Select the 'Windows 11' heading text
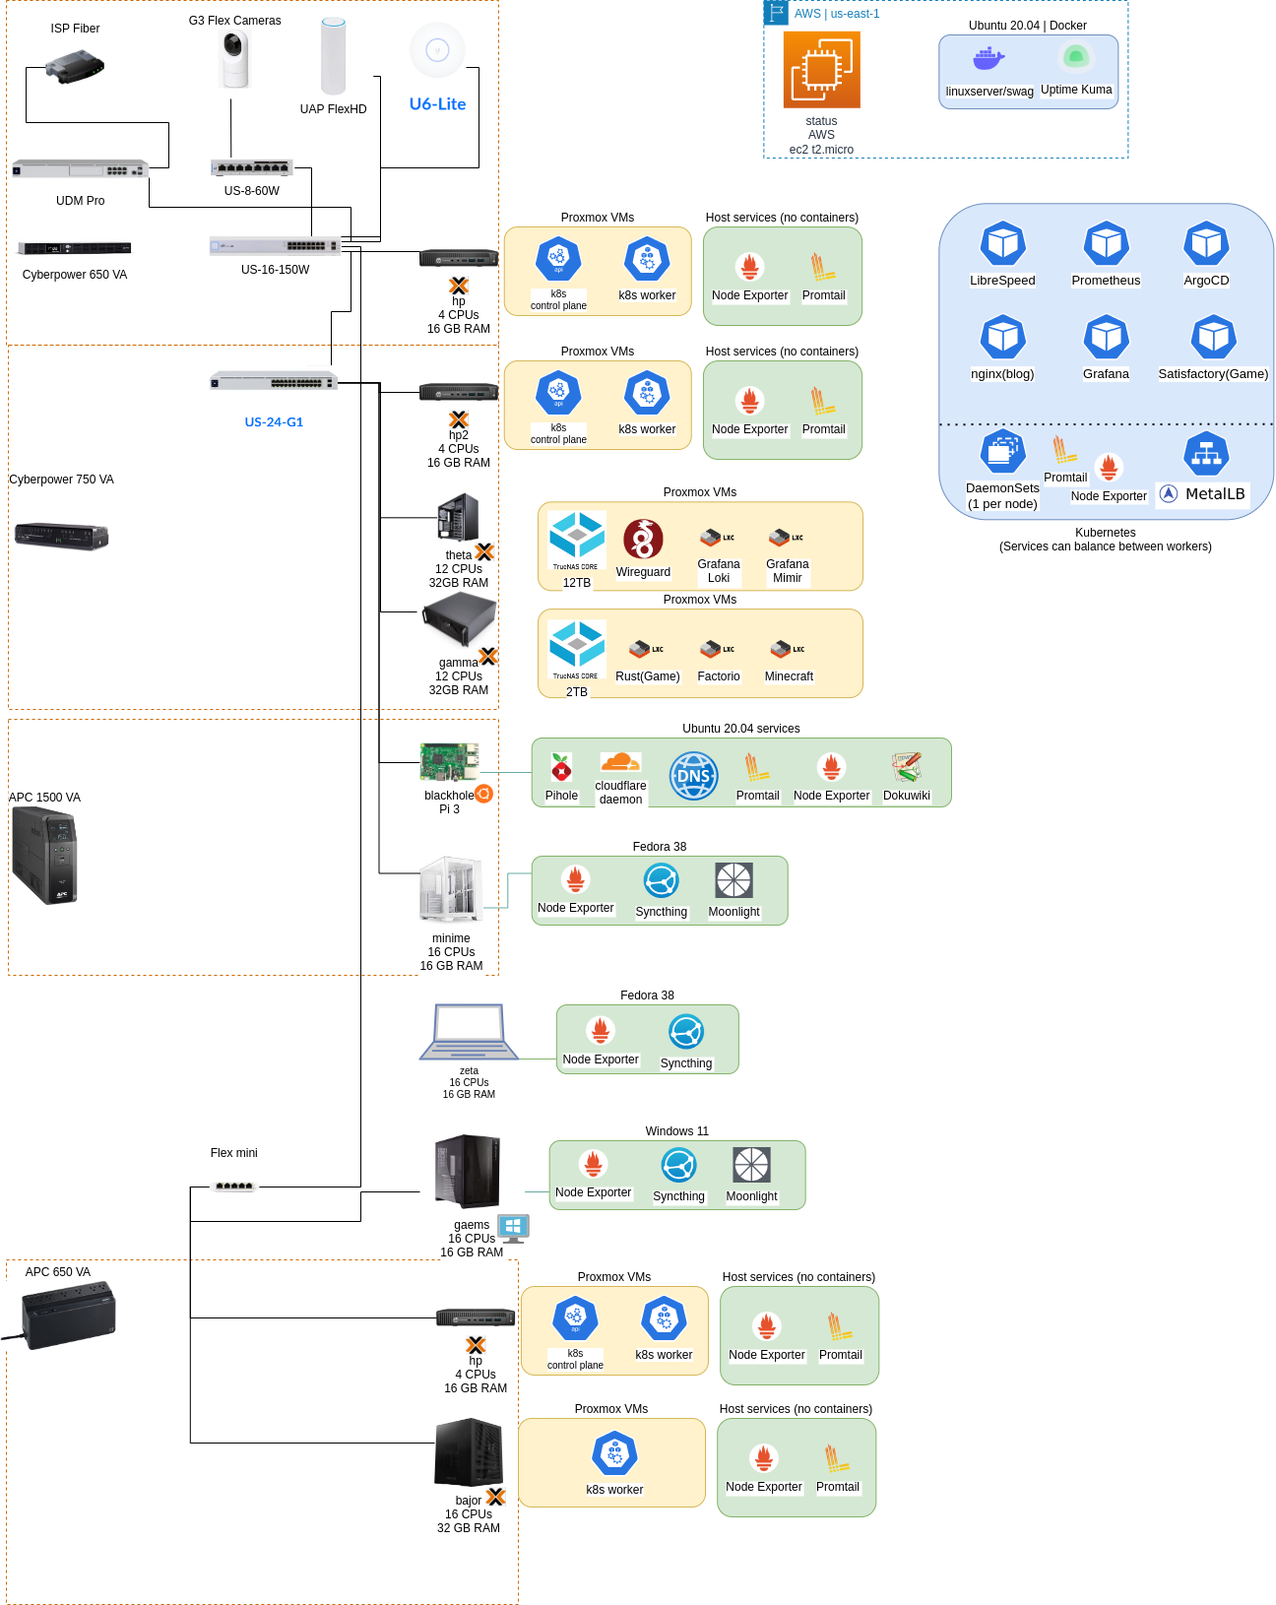Viewport: 1276px width, 1605px height. [x=676, y=1131]
